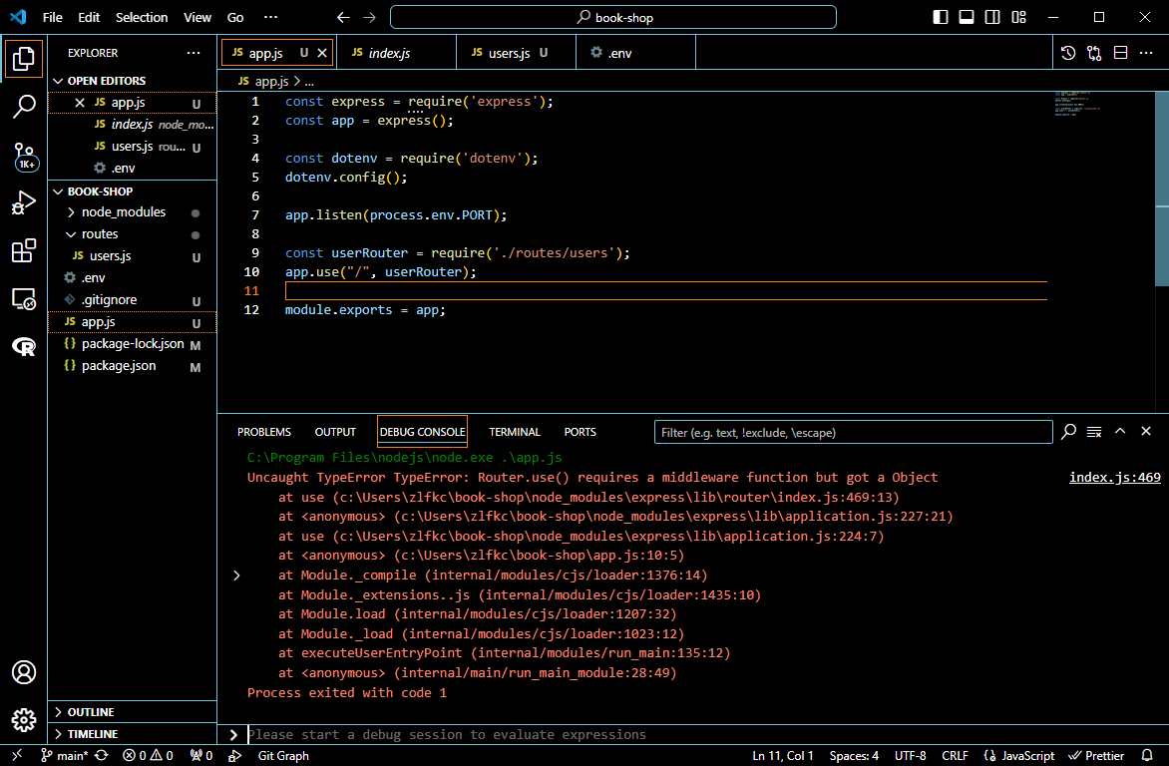This screenshot has width=1169, height=766.
Task: Collapse the BOOK-SHOP folder section
Action: click(x=58, y=191)
